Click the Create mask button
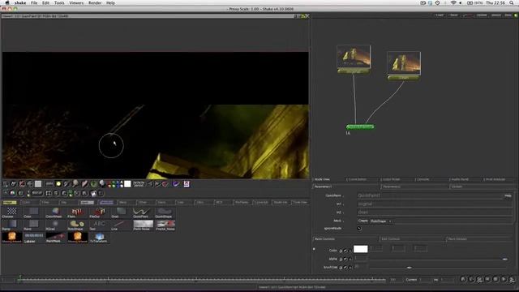This screenshot has width=519, height=292. [362, 221]
